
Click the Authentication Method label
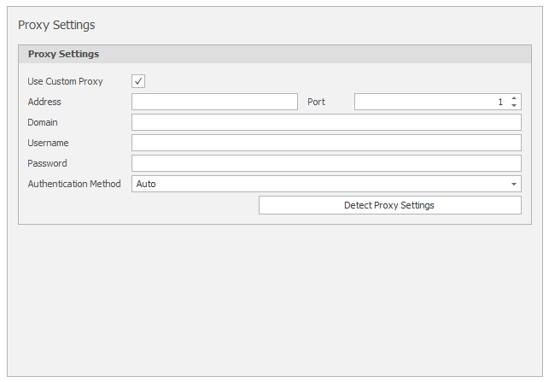coord(74,184)
